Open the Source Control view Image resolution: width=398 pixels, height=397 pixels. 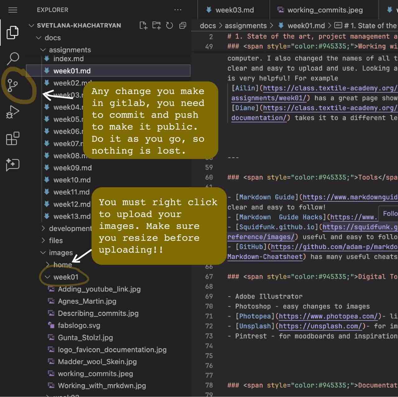(x=13, y=85)
